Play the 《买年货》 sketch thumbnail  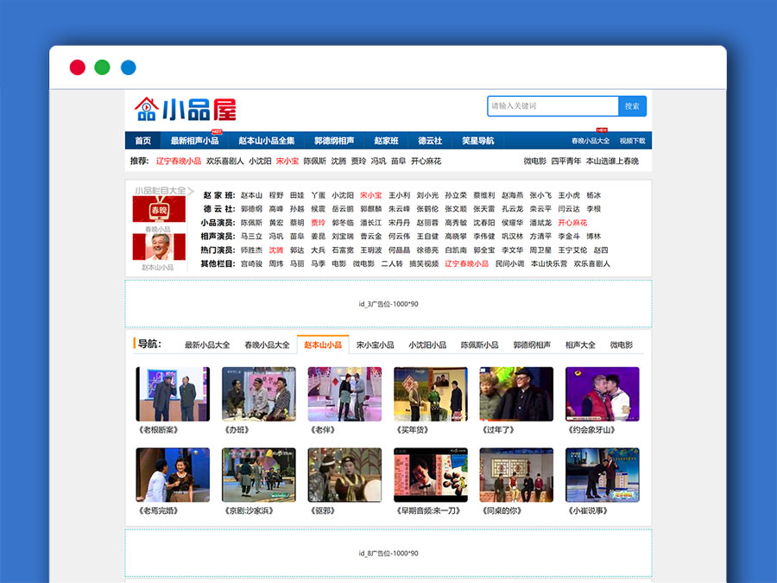pyautogui.click(x=430, y=394)
